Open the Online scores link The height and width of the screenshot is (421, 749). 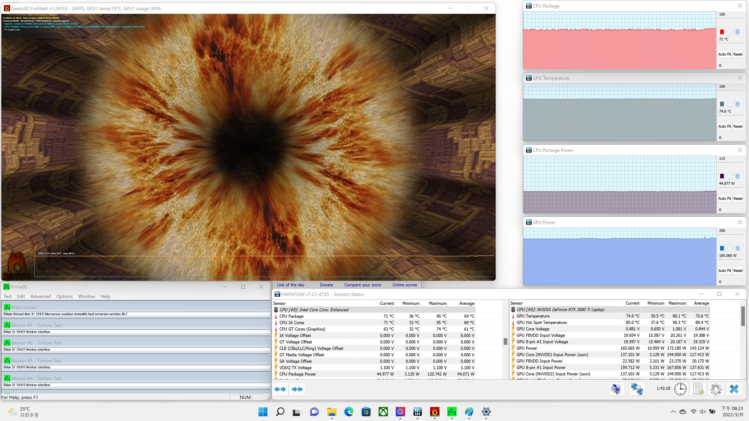point(405,285)
